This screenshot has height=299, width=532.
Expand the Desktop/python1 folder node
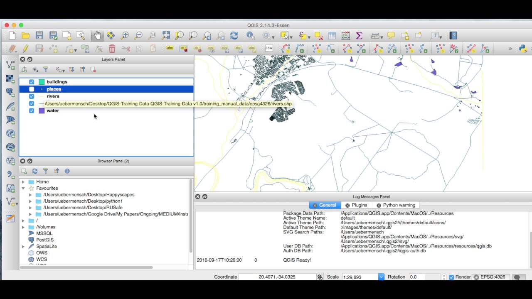coord(30,201)
